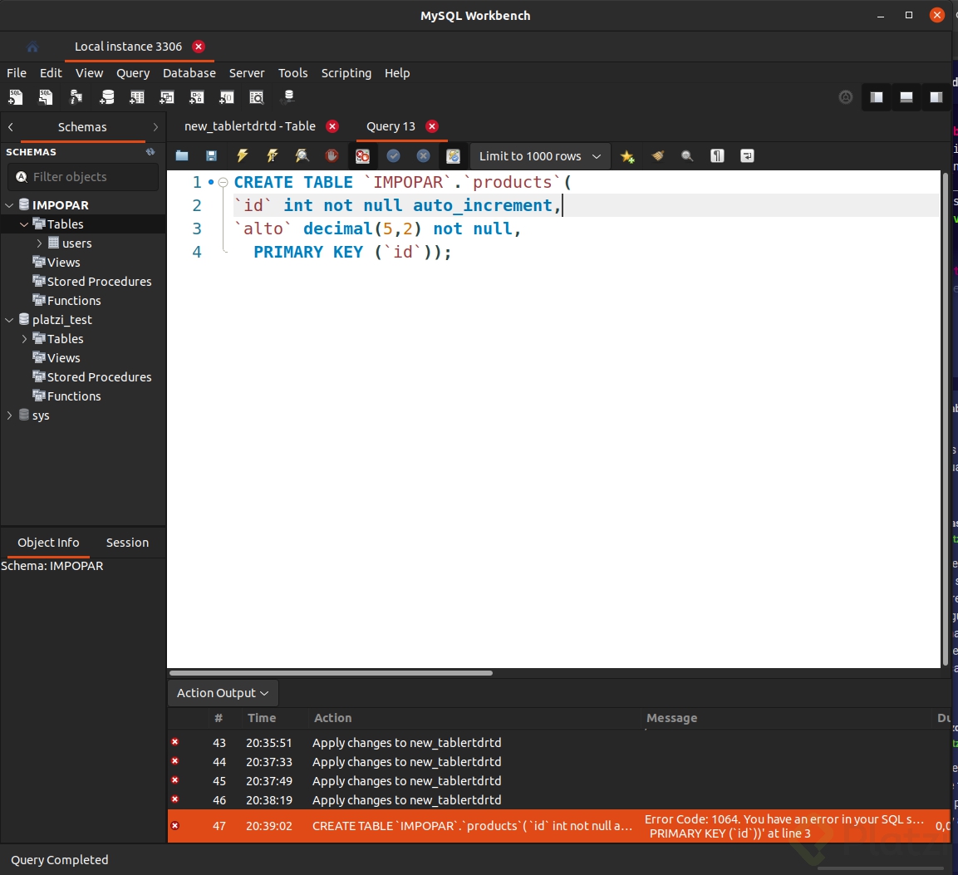The image size is (958, 875).
Task: Focus the Filter objects search field
Action: pos(83,177)
